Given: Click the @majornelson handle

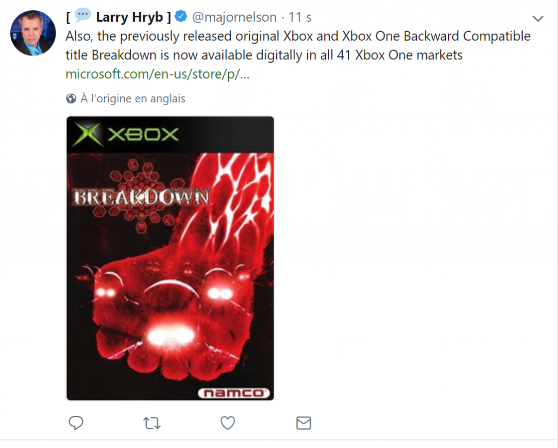Looking at the screenshot, I should 234,17.
